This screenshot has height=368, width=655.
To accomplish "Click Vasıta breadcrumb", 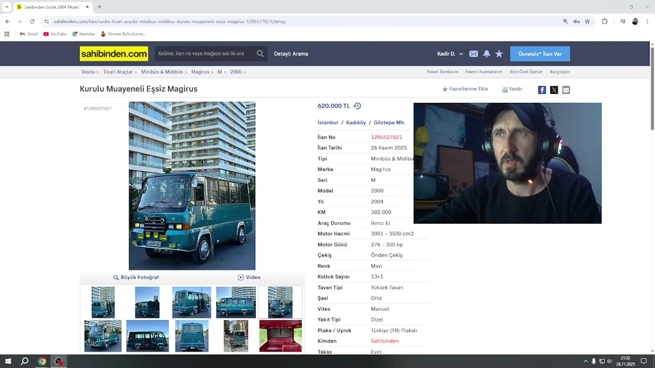I will (x=88, y=72).
